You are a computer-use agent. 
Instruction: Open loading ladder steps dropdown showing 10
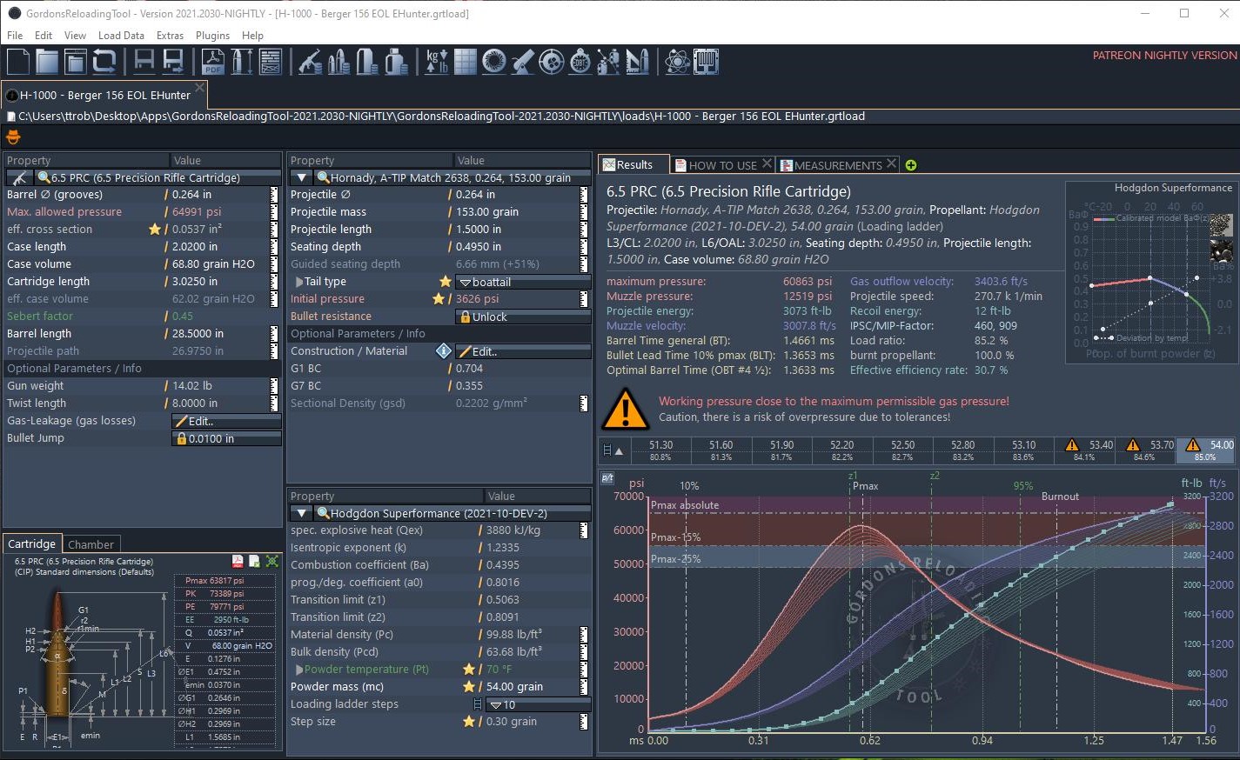(x=538, y=704)
